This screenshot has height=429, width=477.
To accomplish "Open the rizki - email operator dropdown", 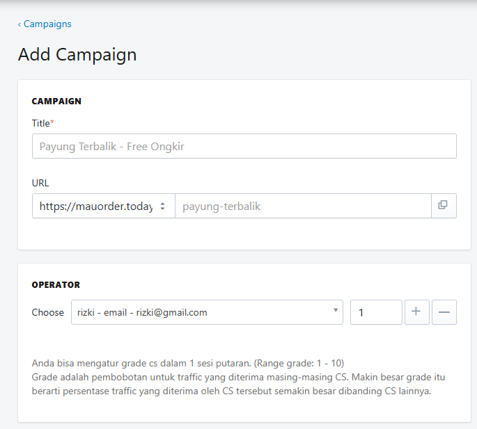I will 208,312.
